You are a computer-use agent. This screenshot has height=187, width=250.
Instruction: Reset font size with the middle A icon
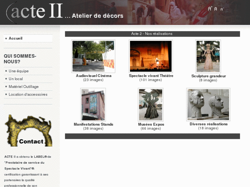pyautogui.click(x=216, y=9)
